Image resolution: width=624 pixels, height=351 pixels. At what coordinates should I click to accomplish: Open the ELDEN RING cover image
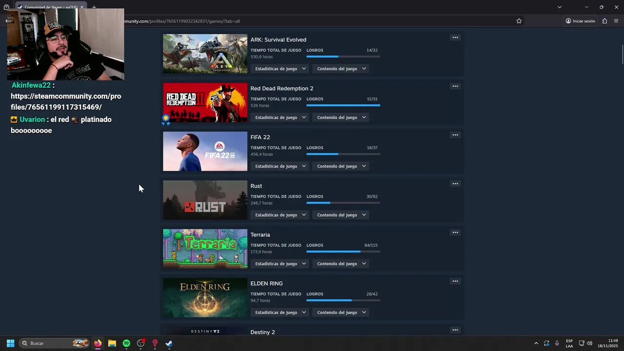pyautogui.click(x=205, y=297)
